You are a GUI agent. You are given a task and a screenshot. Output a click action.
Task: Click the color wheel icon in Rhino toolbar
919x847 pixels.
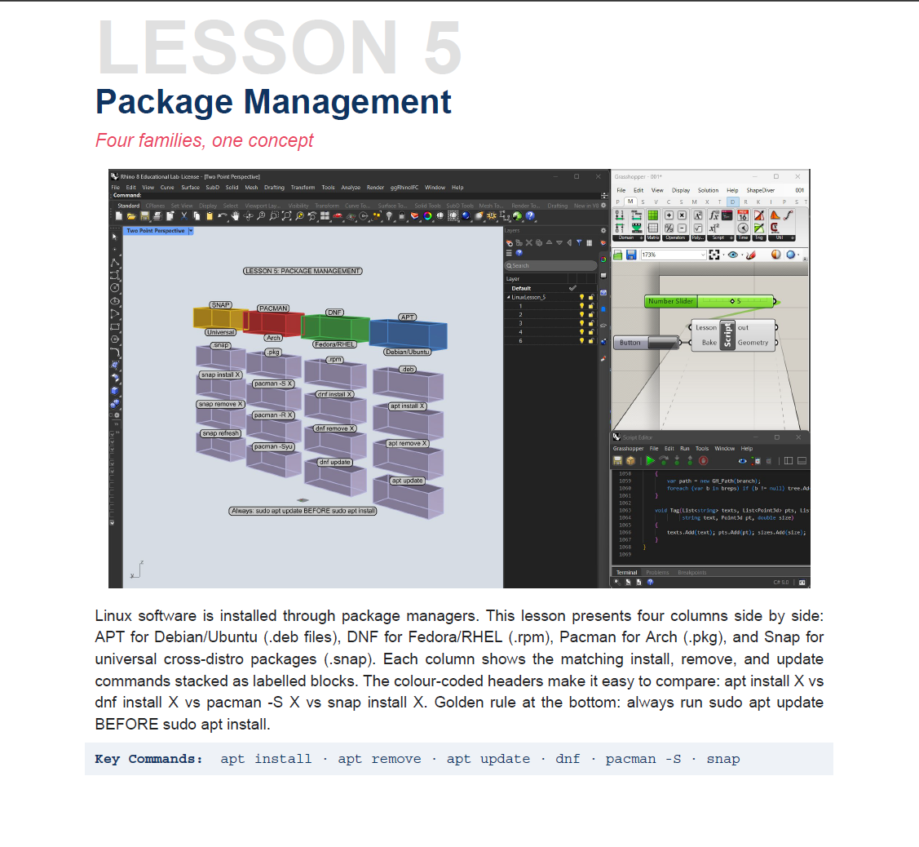[428, 216]
